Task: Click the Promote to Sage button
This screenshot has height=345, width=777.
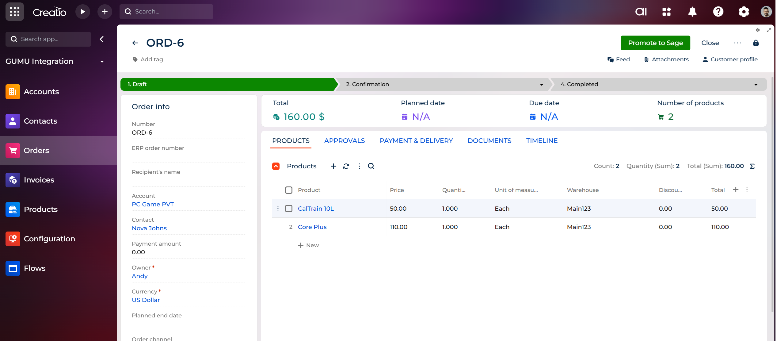Action: (x=655, y=43)
